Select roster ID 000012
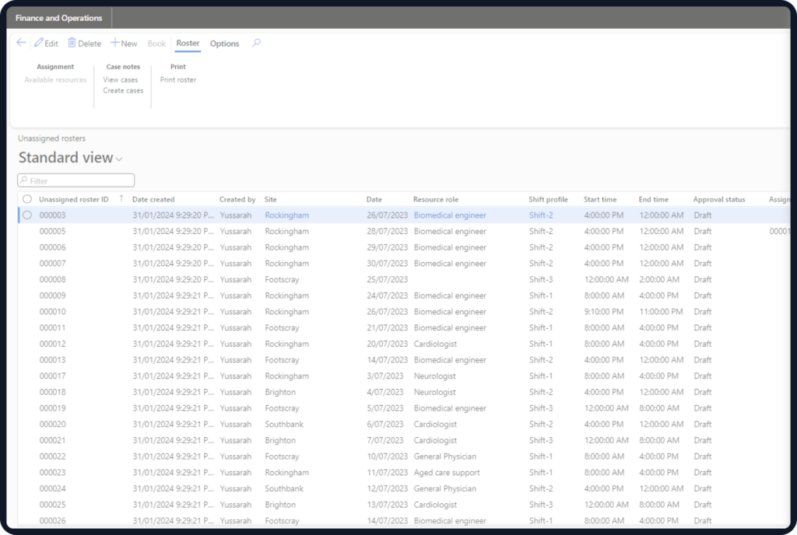Screen dimensions: 797x535 pos(52,344)
